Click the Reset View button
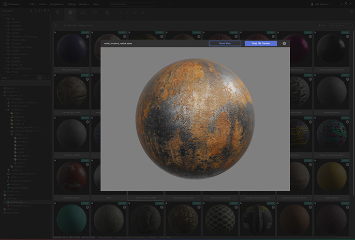 click(225, 43)
